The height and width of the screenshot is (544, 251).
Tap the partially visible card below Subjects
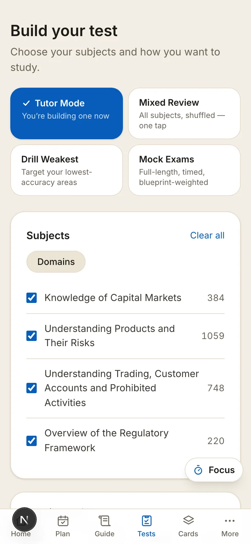(126, 500)
